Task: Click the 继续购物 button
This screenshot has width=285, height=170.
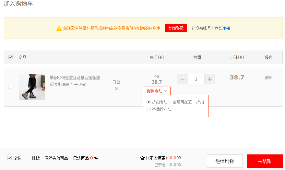Action: pyautogui.click(x=224, y=161)
